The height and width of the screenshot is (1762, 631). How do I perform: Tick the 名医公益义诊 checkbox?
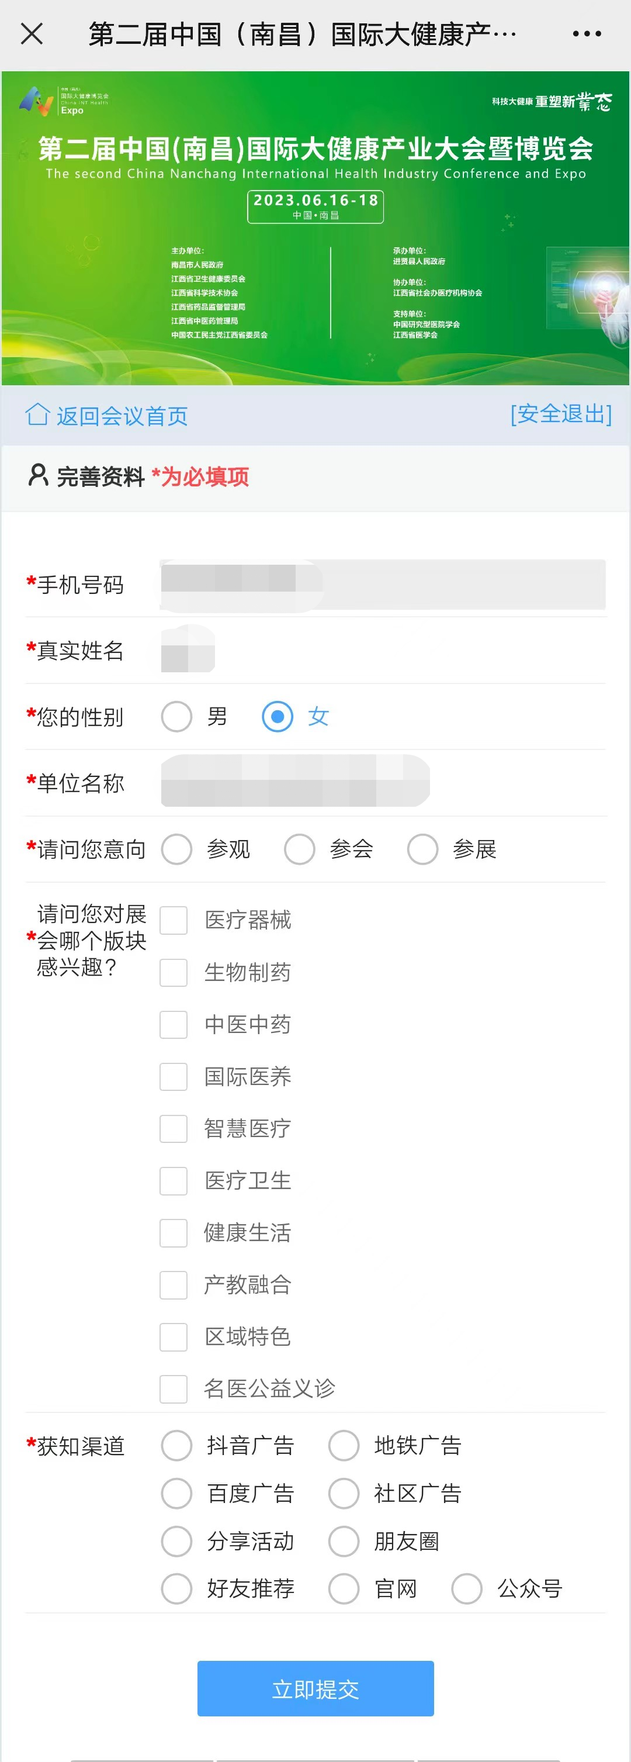tap(174, 1388)
